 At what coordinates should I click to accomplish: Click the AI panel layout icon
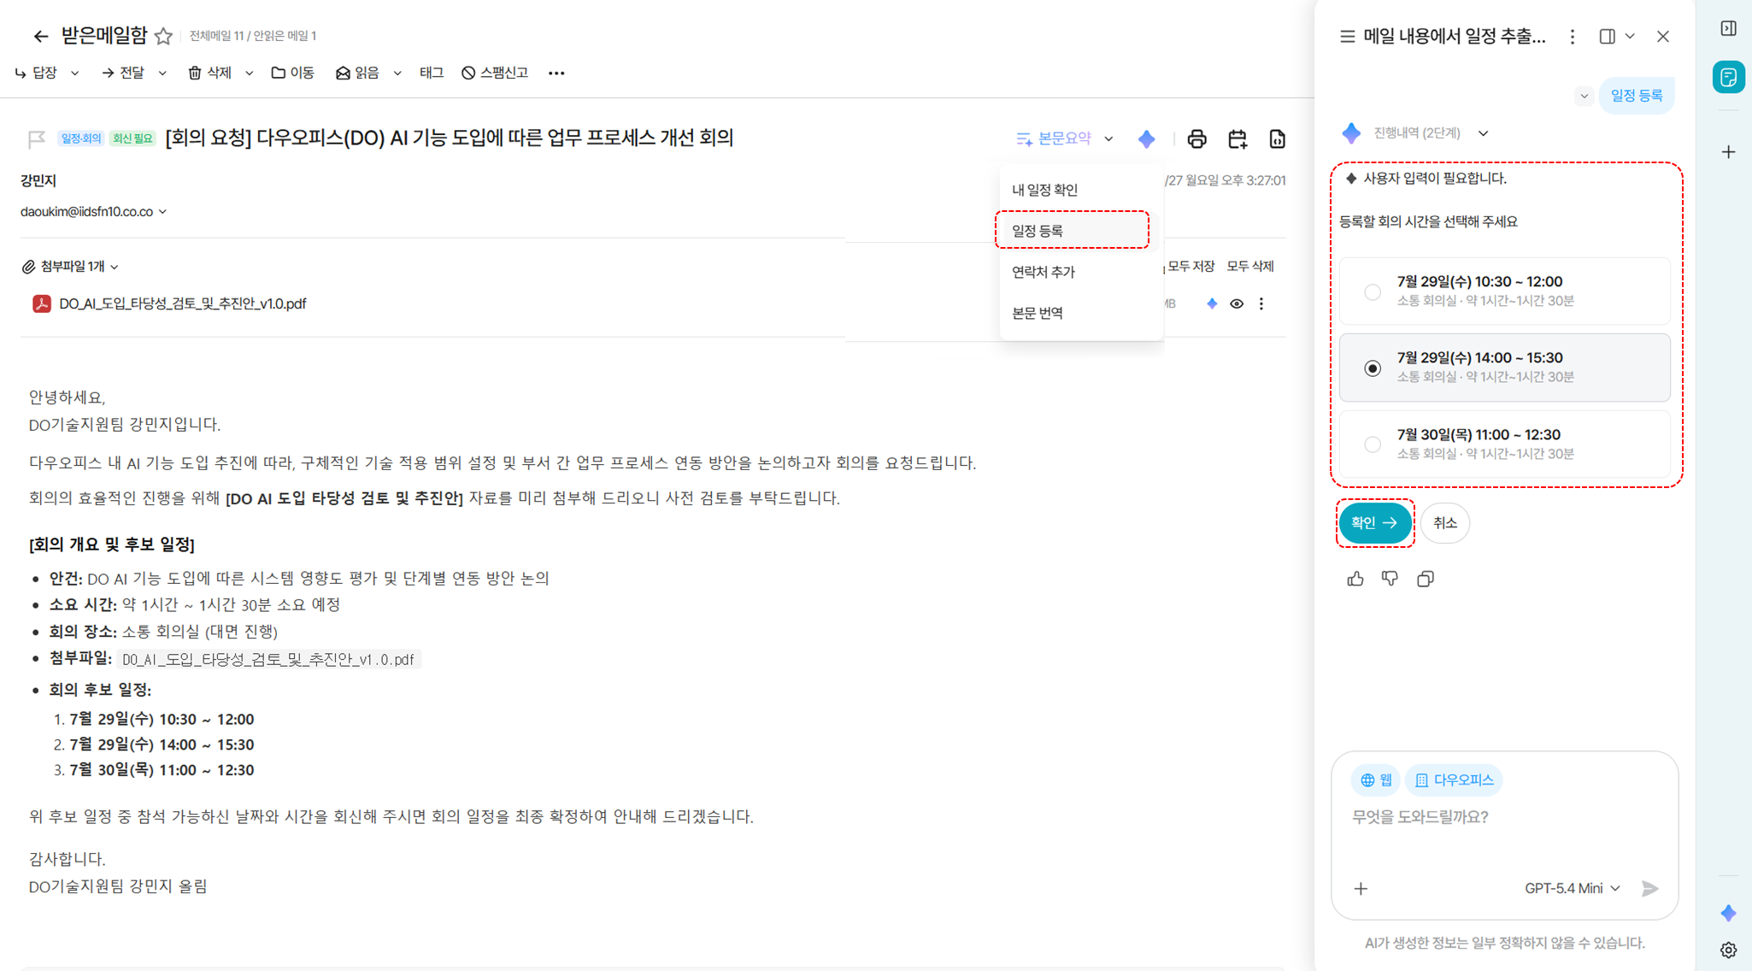coord(1608,37)
